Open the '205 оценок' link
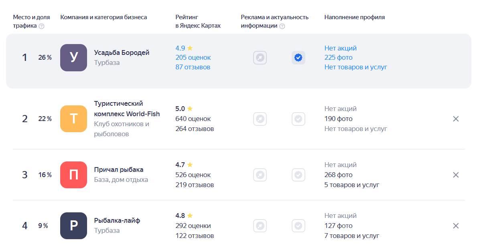This screenshot has width=477, height=250. click(193, 57)
